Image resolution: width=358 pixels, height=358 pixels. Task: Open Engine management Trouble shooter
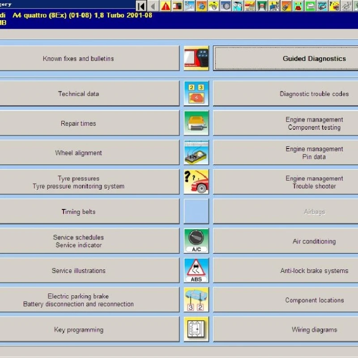click(286, 182)
